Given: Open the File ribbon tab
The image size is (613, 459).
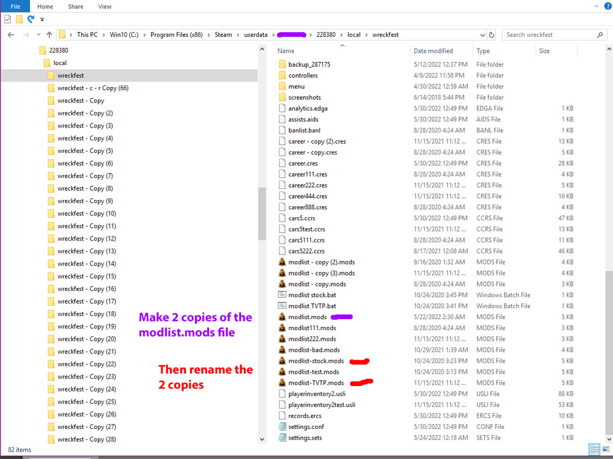Looking at the screenshot, I should [15, 6].
